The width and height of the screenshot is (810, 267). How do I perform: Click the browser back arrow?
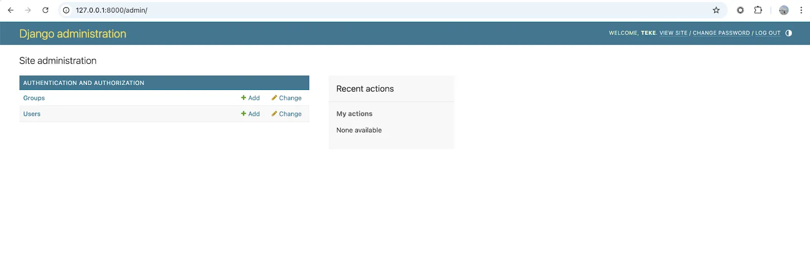(x=11, y=10)
